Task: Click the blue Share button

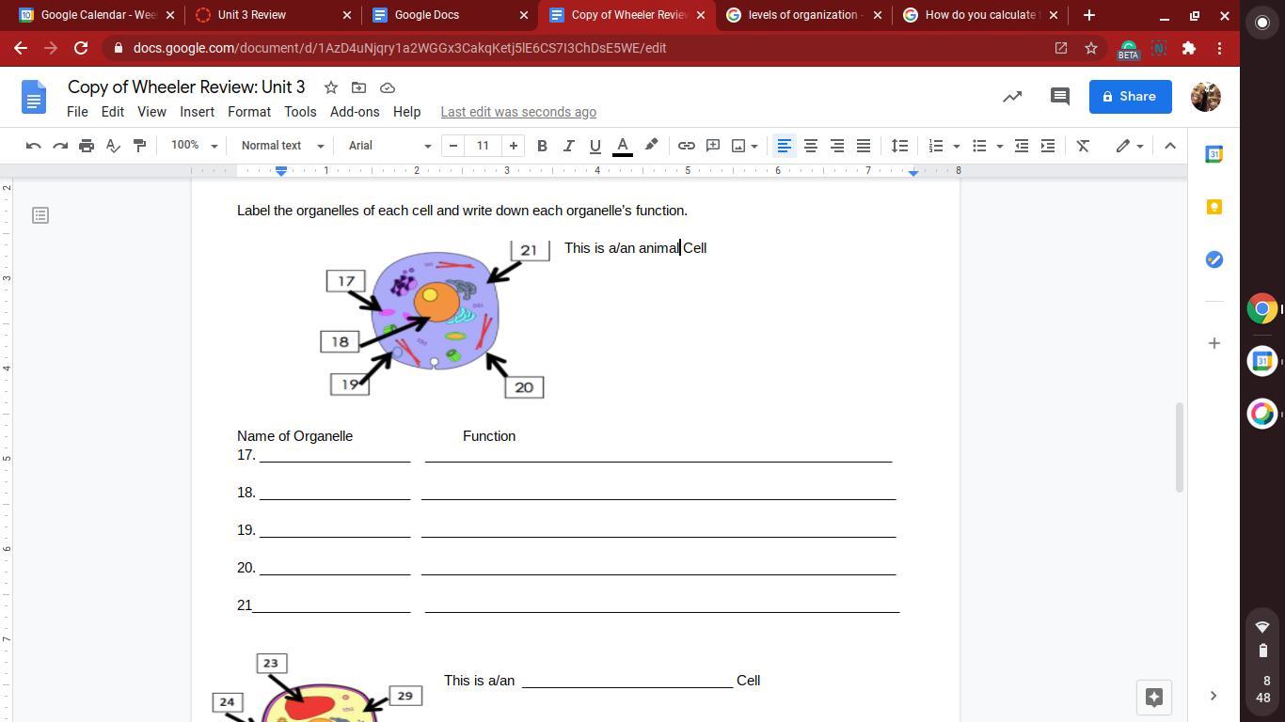Action: 1130,96
